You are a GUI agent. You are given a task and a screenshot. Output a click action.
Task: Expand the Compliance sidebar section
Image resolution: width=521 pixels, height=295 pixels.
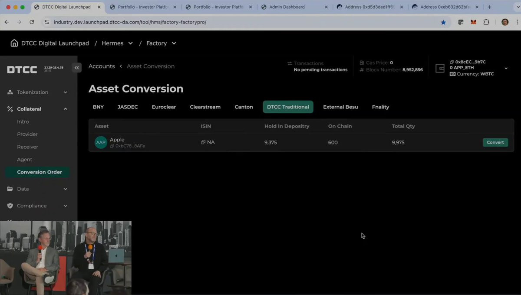[66, 206]
